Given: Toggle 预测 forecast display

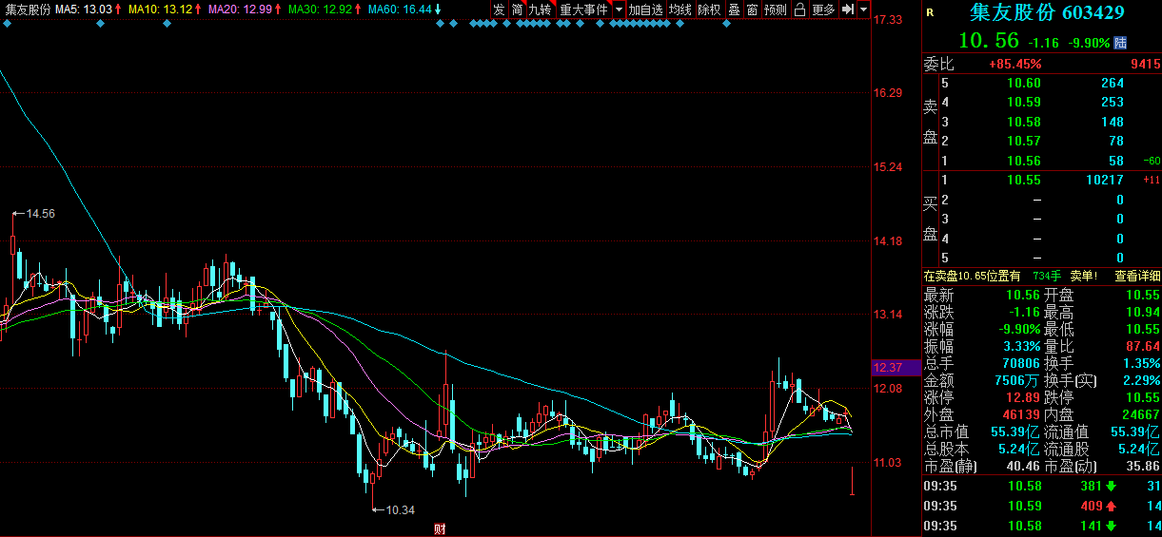Looking at the screenshot, I should point(776,10).
